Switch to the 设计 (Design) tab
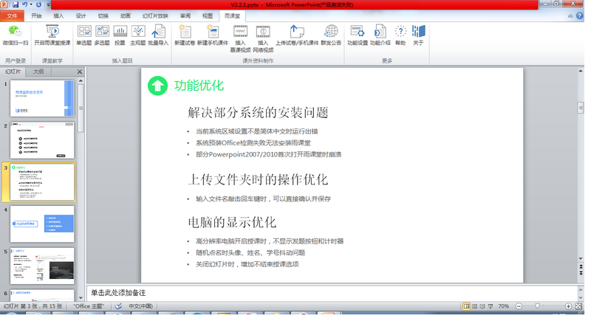The width and height of the screenshot is (591, 318). pyautogui.click(x=81, y=15)
